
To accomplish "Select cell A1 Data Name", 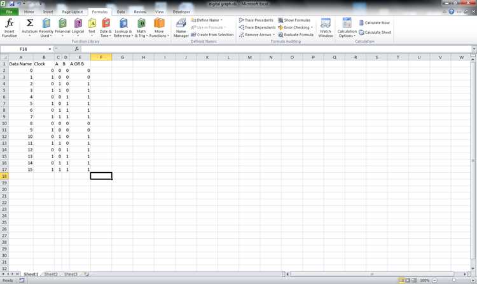I will coord(21,64).
